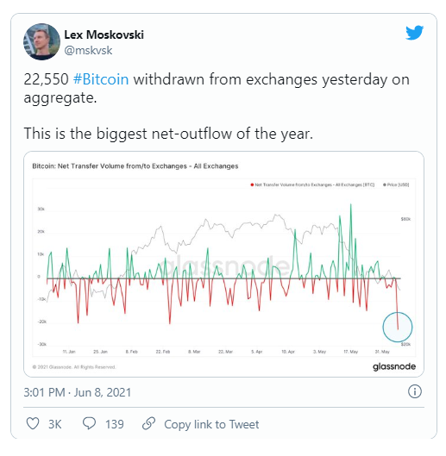Click the gray Price legend dot
446x456 pixels.
(x=385, y=184)
